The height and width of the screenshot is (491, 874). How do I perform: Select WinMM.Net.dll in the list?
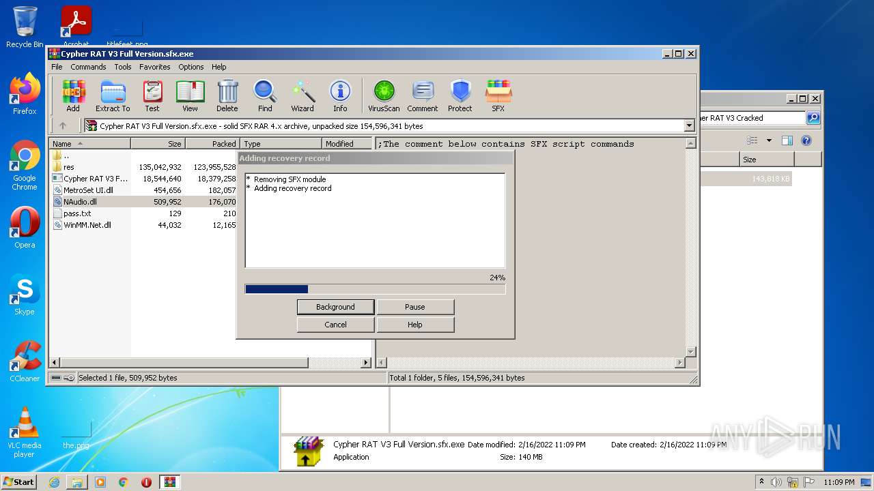pos(144,225)
